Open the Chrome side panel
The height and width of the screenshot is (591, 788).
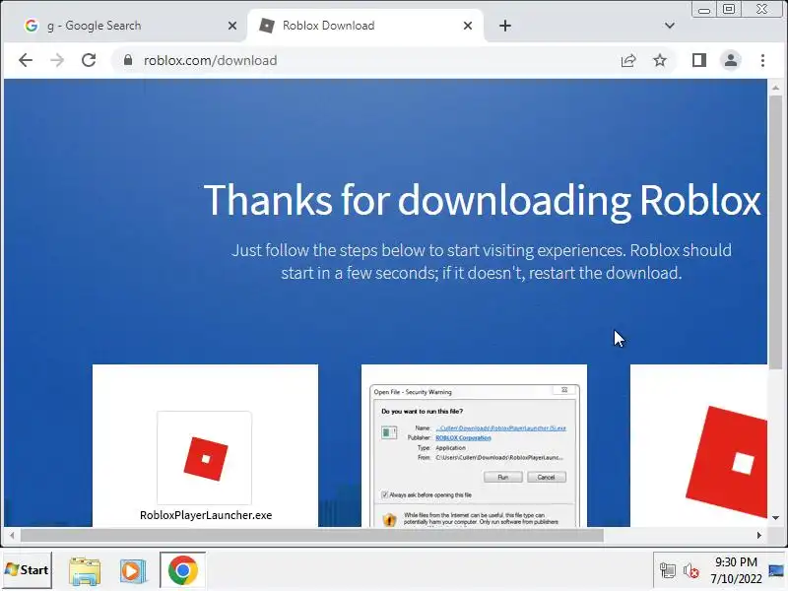click(699, 60)
